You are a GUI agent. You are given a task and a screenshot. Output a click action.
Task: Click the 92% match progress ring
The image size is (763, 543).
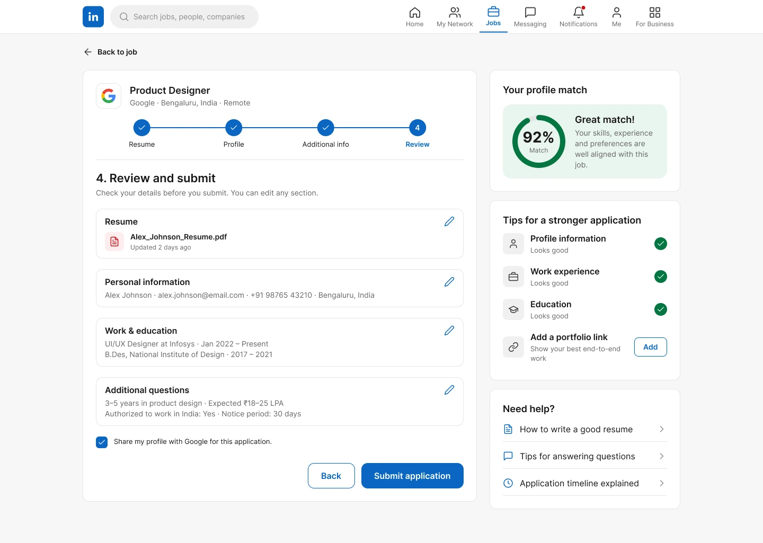tap(539, 141)
